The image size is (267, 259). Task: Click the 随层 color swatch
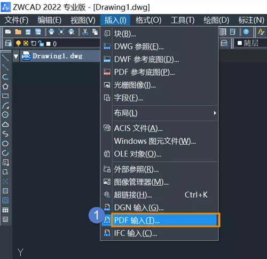[240, 43]
